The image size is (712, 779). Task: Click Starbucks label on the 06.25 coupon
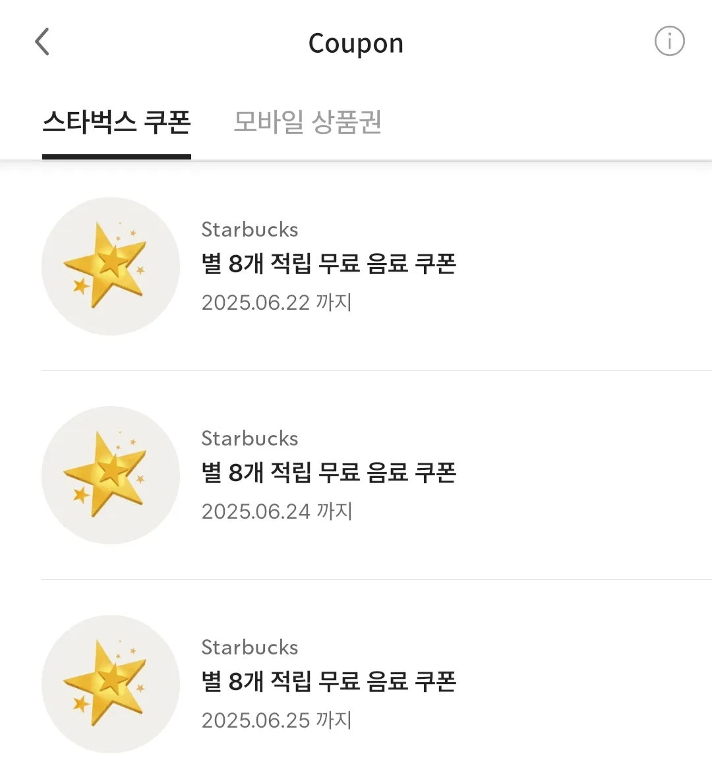click(x=249, y=648)
